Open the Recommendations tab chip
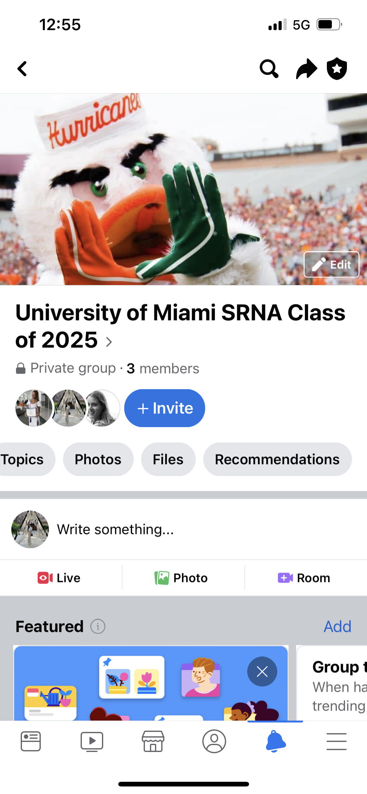Screen dimensions: 367x794 (277, 459)
